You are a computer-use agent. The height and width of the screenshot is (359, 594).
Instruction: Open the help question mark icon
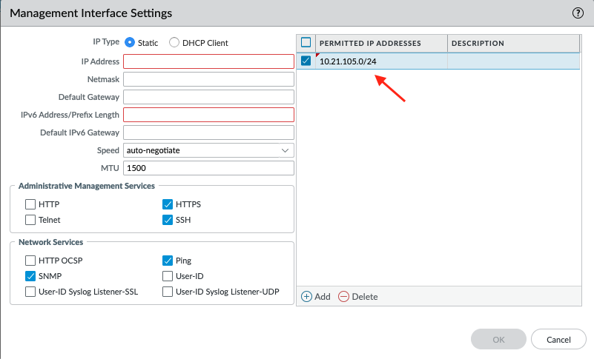click(578, 13)
